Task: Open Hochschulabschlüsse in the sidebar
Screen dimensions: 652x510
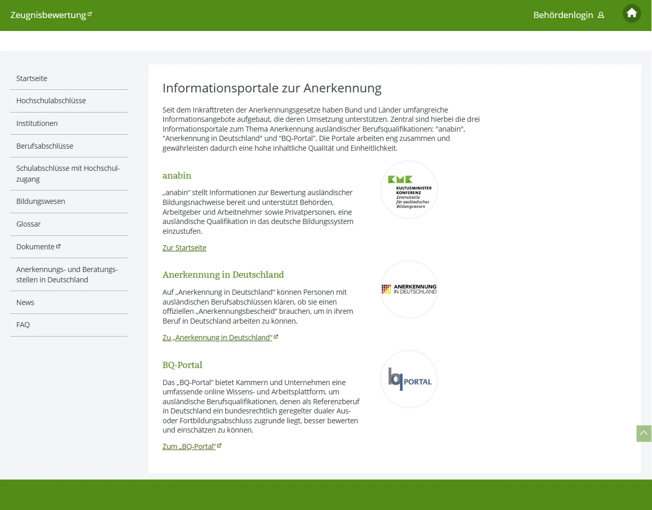Action: point(69,101)
